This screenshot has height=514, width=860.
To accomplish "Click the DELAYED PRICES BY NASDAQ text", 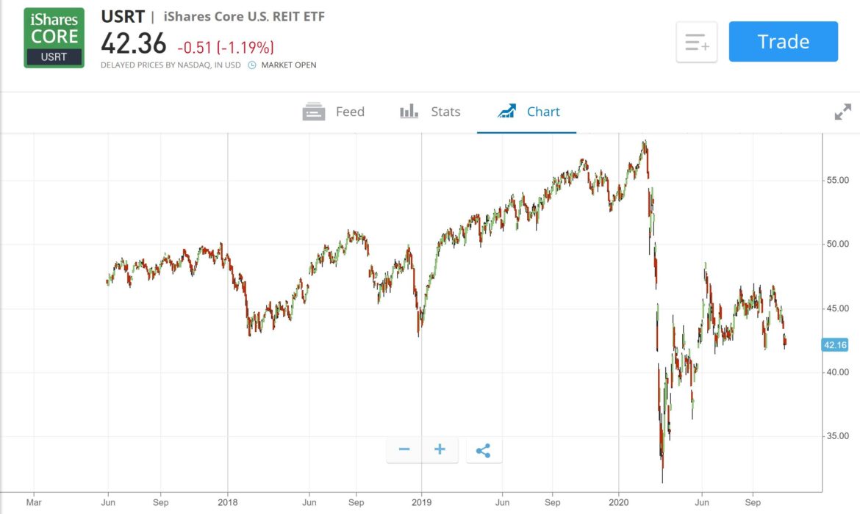I will [x=170, y=65].
